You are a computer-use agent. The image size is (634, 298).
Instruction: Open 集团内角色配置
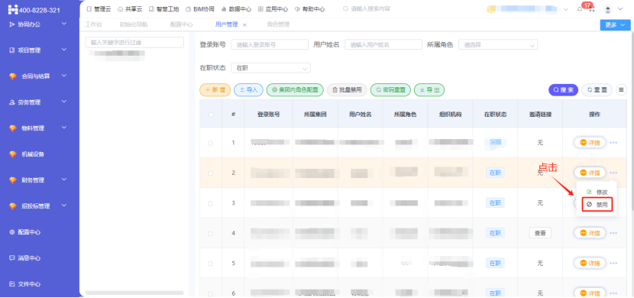(295, 89)
